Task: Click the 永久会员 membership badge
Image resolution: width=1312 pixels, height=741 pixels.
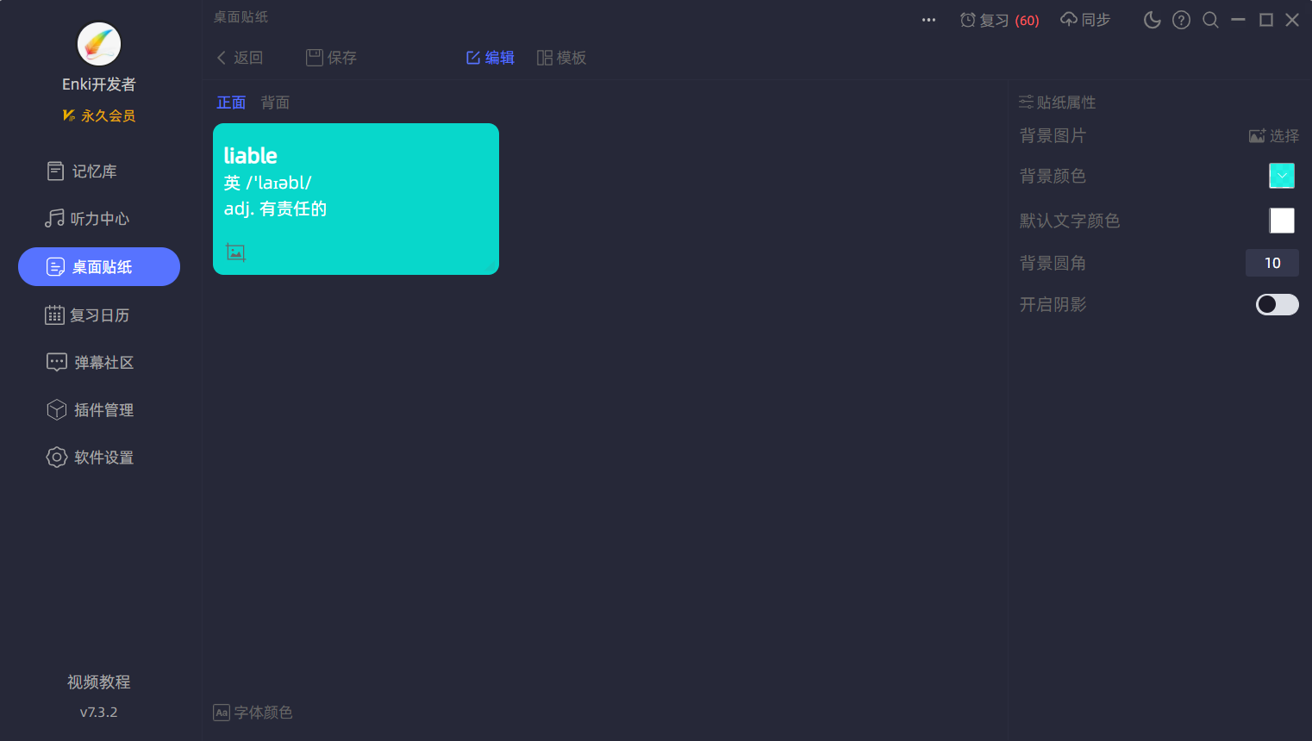Action: point(99,115)
